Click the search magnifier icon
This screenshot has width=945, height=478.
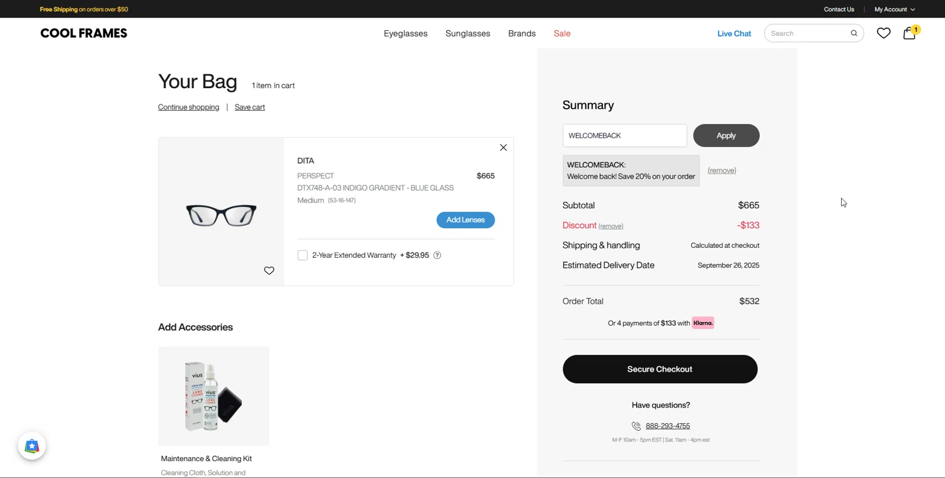[x=854, y=33]
